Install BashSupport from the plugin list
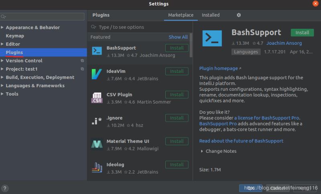 click(x=177, y=48)
